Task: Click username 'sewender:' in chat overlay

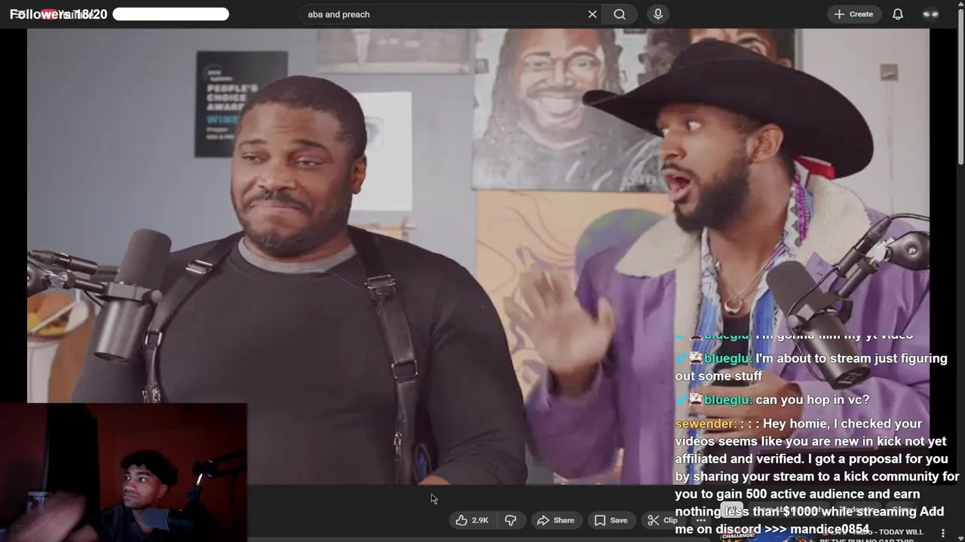Action: pyautogui.click(x=706, y=424)
